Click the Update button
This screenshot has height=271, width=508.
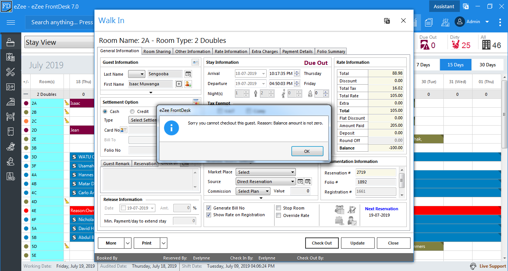pos(357,243)
